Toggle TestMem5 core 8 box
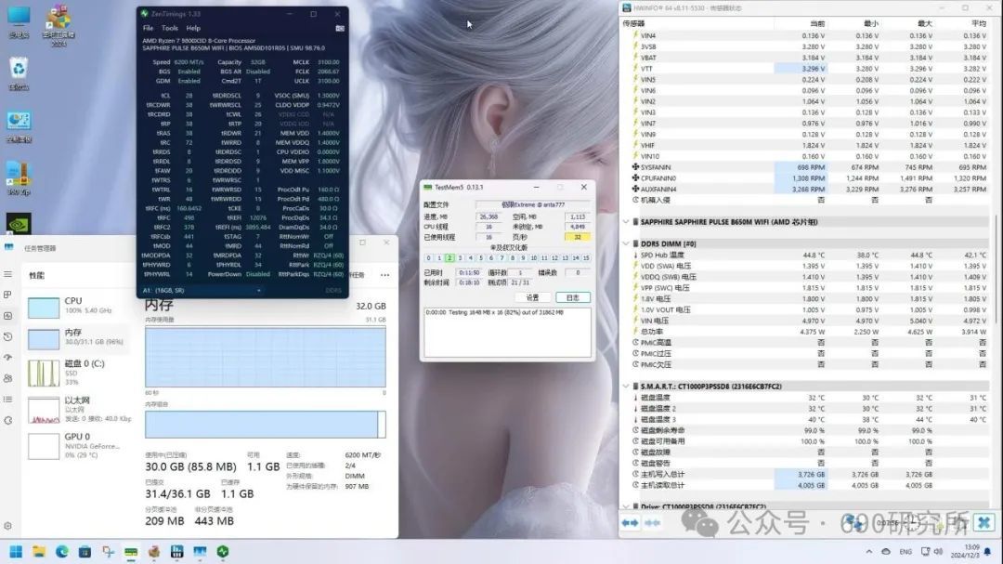This screenshot has height=564, width=1003. point(513,258)
